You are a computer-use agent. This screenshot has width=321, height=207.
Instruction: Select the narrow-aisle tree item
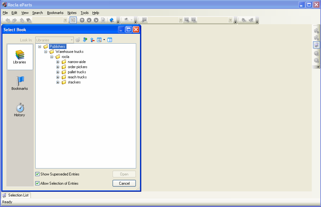pyautogui.click(x=77, y=62)
